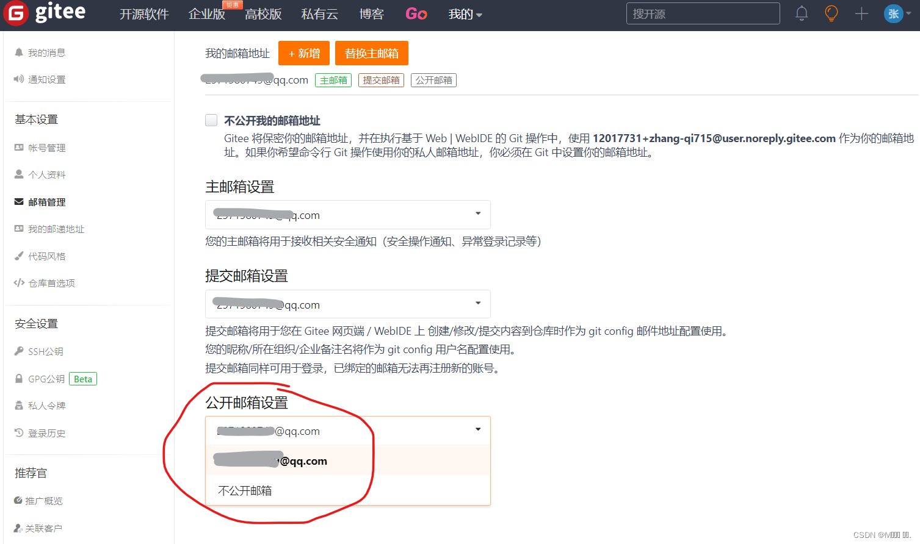This screenshot has height=544, width=920.
Task: Expand the 我的 navbar menu
Action: 465,14
